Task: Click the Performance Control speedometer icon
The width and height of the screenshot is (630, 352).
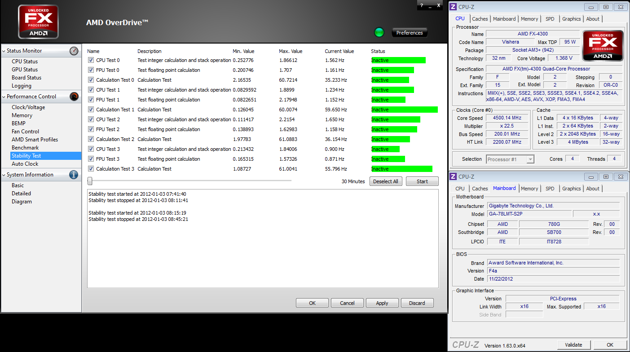Action: (x=74, y=97)
